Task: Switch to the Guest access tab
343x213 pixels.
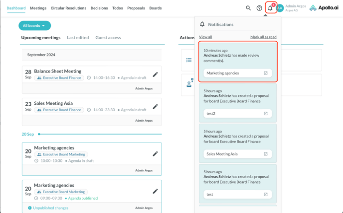Action: point(108,38)
